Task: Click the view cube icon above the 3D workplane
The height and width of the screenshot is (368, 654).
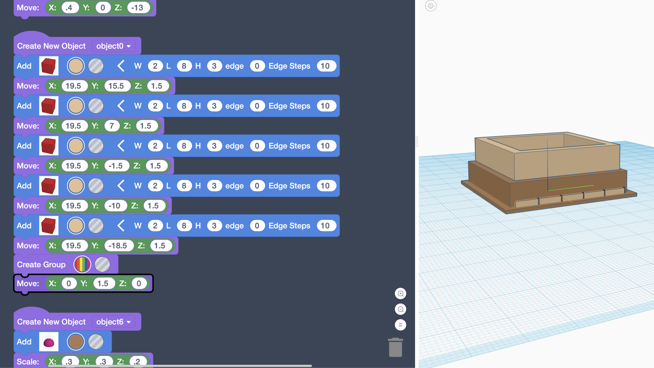Action: tap(431, 6)
